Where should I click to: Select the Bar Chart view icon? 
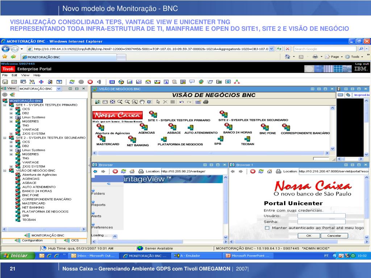tap(130, 82)
